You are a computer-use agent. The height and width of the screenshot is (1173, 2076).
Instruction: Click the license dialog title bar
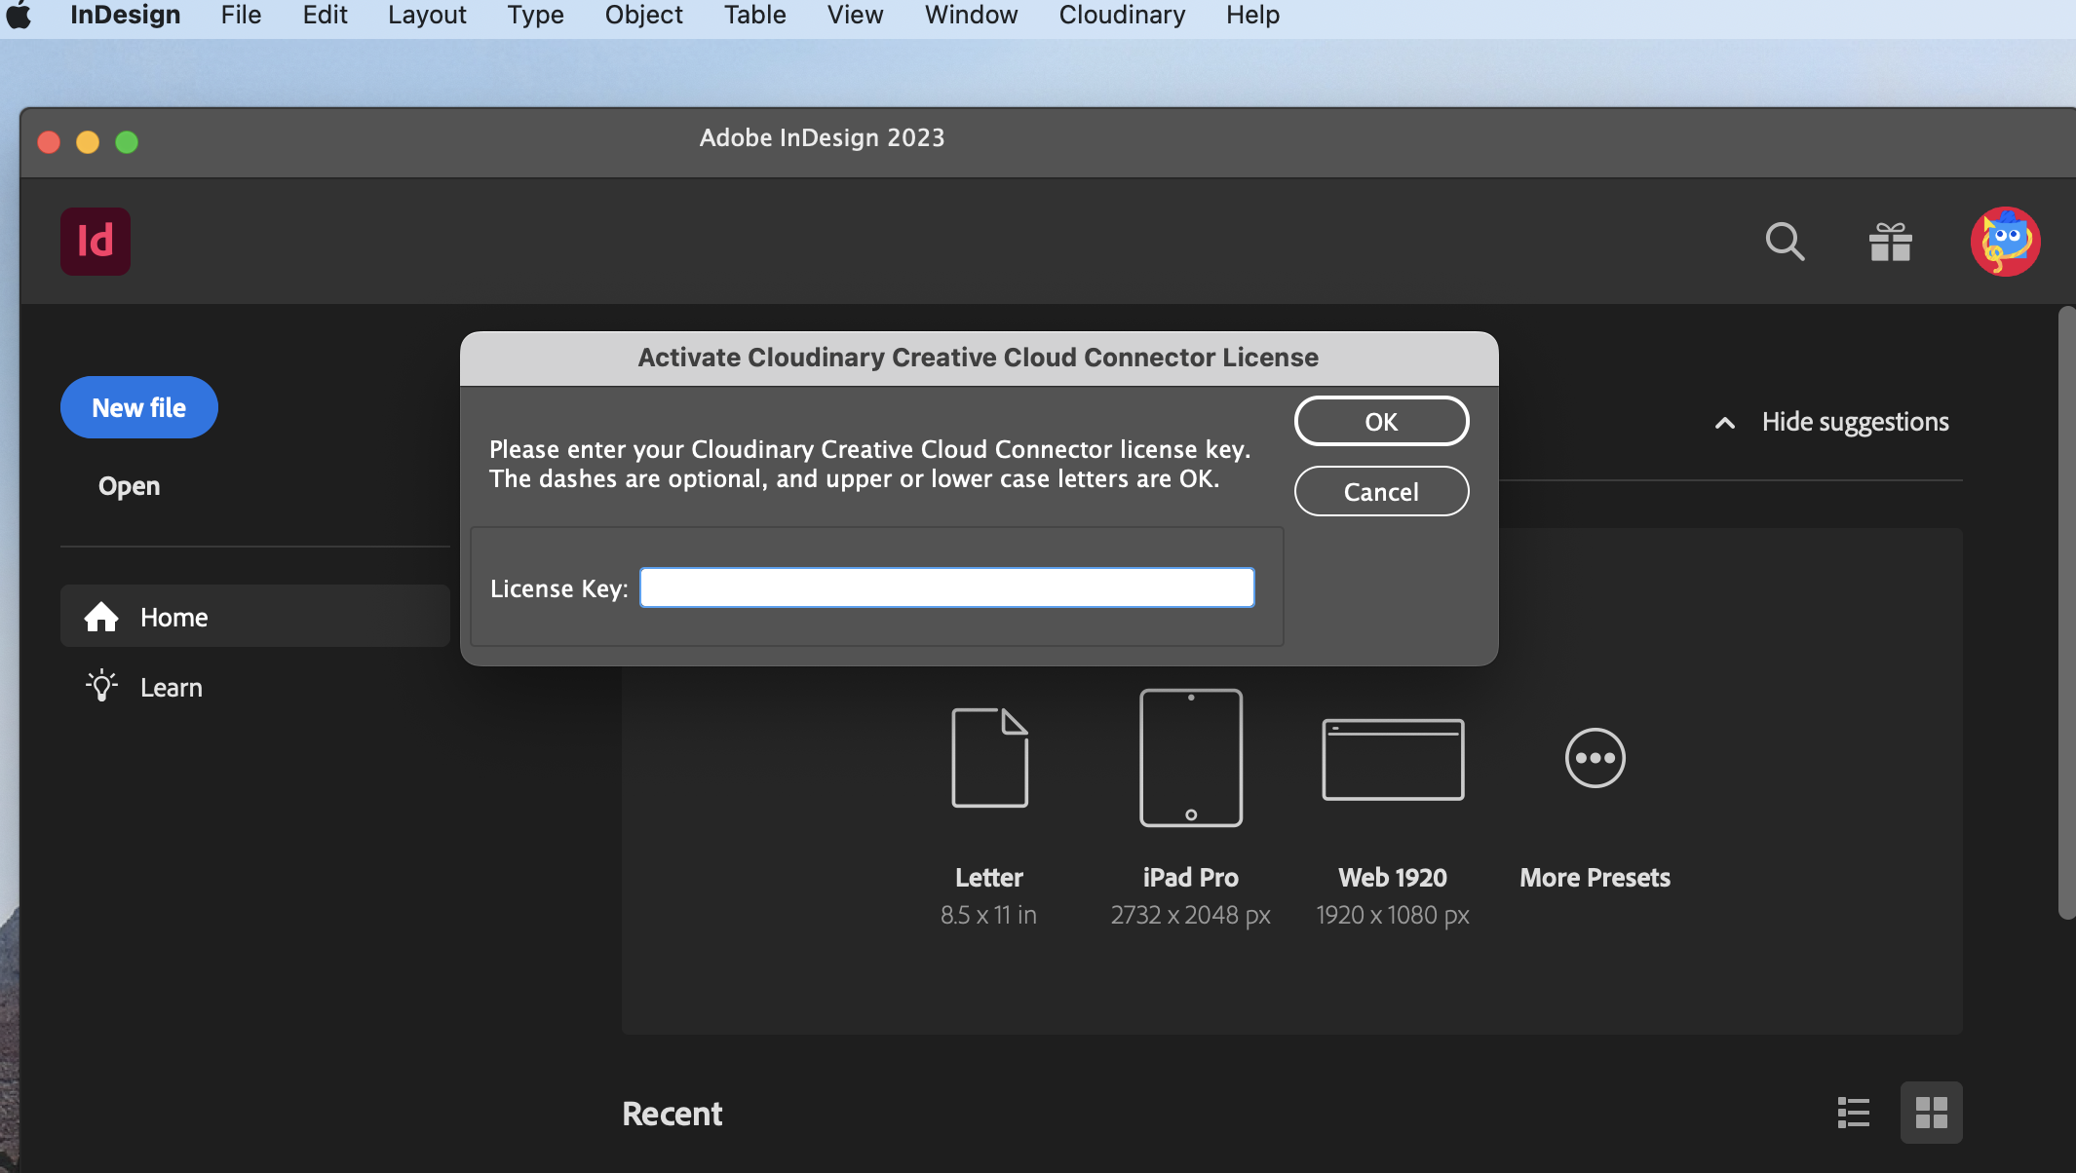pos(979,358)
